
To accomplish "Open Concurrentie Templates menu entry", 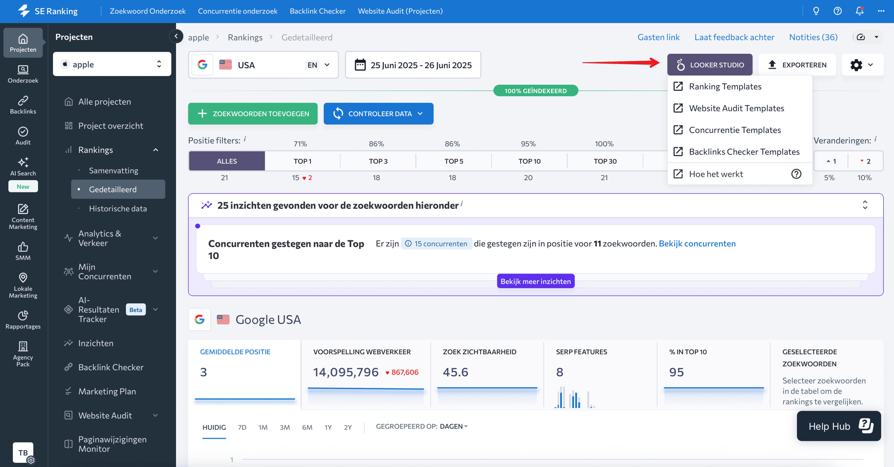I will [740, 130].
